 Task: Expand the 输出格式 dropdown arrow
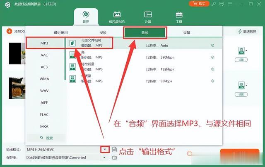click(105, 150)
